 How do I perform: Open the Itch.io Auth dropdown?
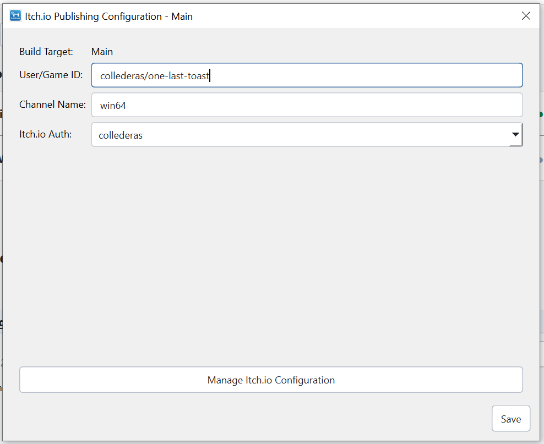tap(307, 135)
